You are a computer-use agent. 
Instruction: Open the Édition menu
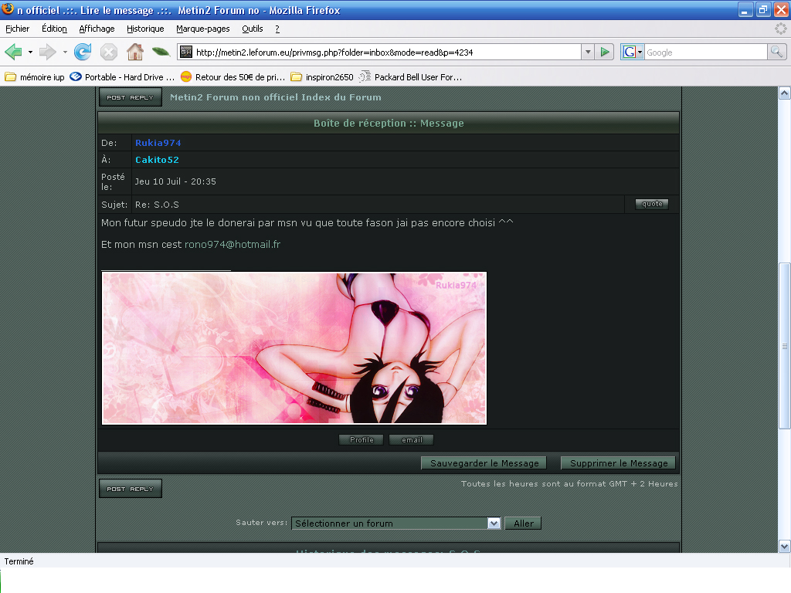(x=55, y=29)
